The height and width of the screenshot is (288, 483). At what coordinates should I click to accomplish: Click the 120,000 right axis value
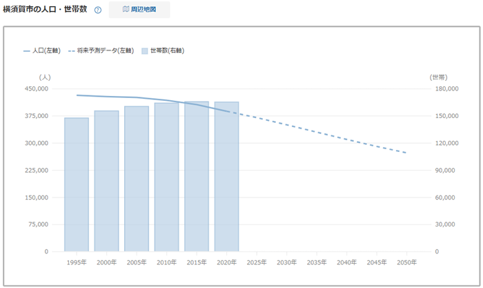pyautogui.click(x=446, y=143)
